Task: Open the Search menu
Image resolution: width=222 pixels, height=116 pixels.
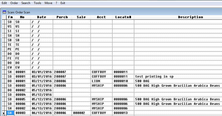Action: coord(26,3)
